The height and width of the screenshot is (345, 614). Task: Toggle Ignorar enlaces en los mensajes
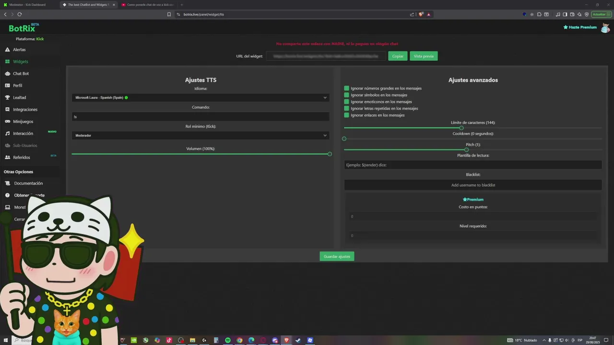(x=346, y=115)
